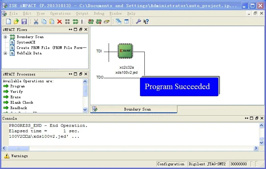Open preferences with the wrench icon
The image size is (266, 169).
click(x=138, y=21)
